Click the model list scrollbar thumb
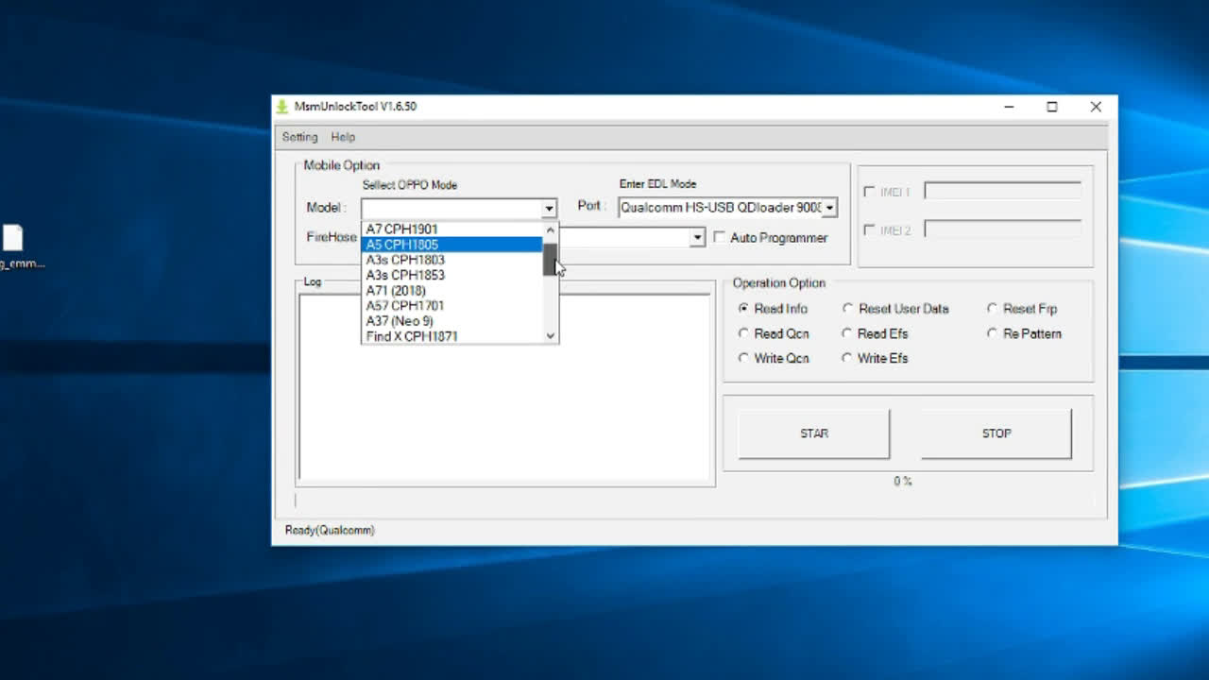 (550, 258)
